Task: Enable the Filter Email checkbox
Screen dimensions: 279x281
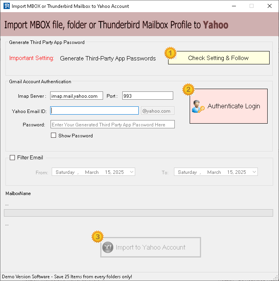Action: click(x=13, y=157)
